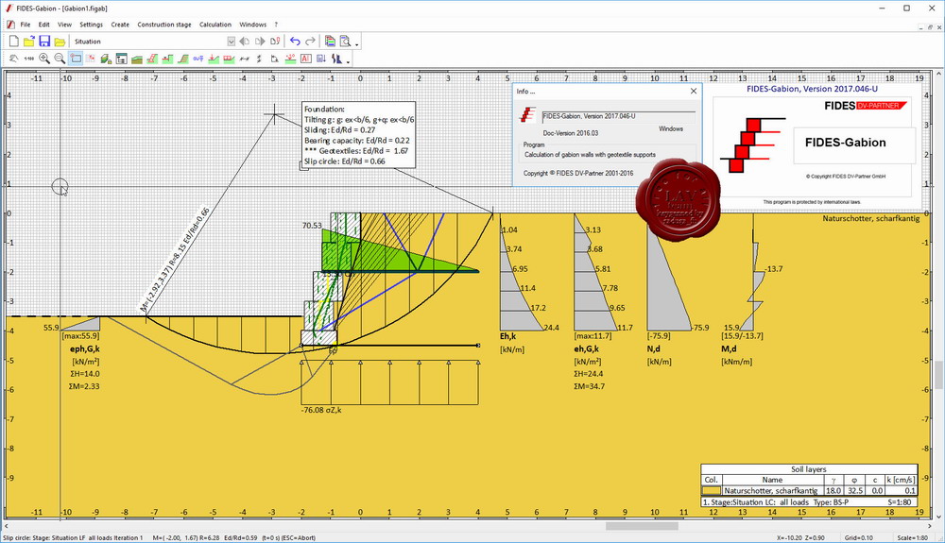Open print preview magnifier icon
The width and height of the screenshot is (945, 543).
pos(345,41)
